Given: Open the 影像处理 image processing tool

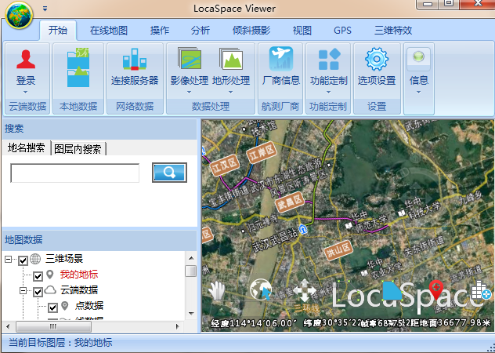Looking at the screenshot, I should pyautogui.click(x=190, y=58).
